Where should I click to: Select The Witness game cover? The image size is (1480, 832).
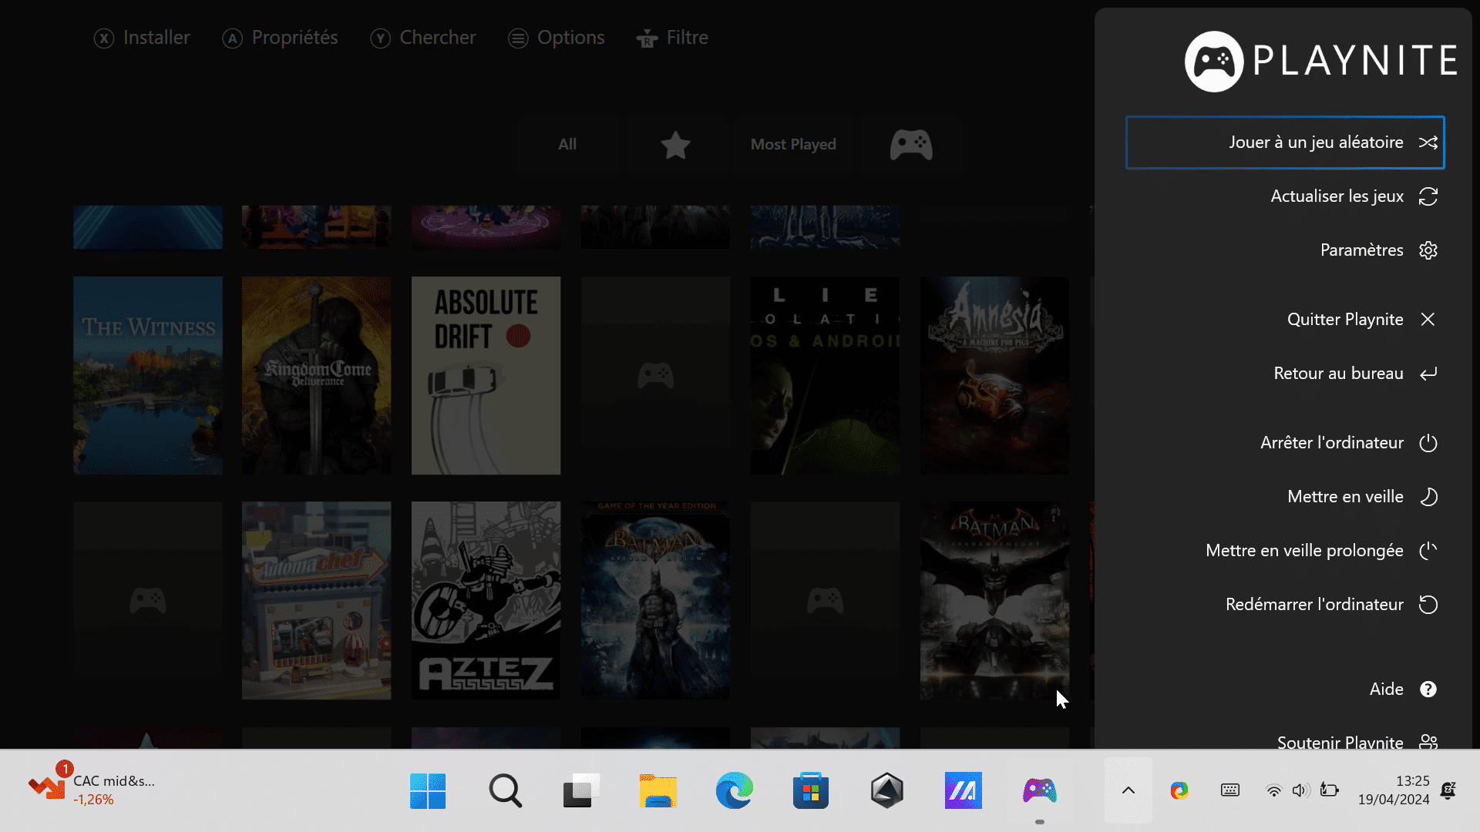click(148, 375)
